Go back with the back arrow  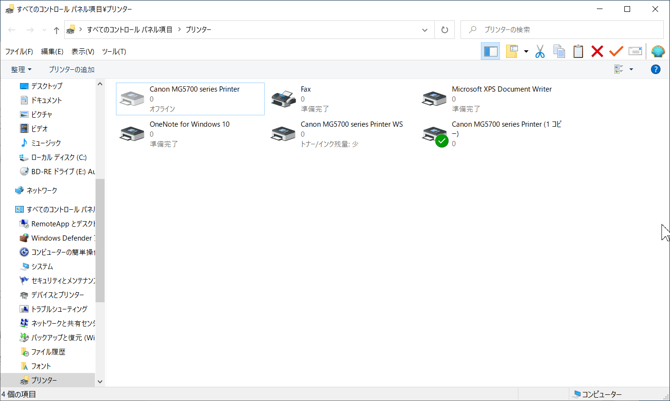pyautogui.click(x=12, y=30)
